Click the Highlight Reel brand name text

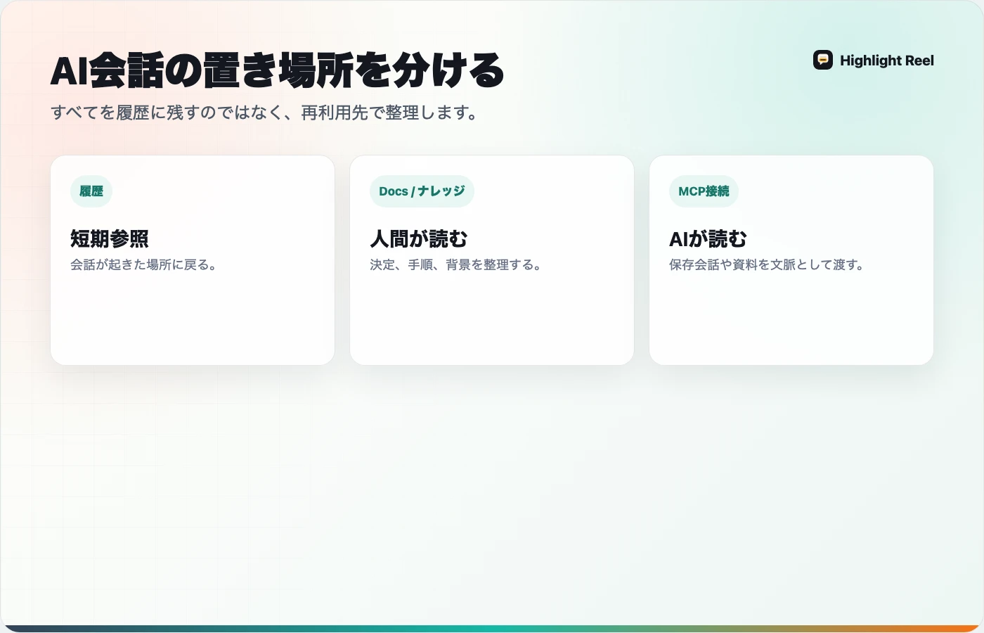pos(887,60)
